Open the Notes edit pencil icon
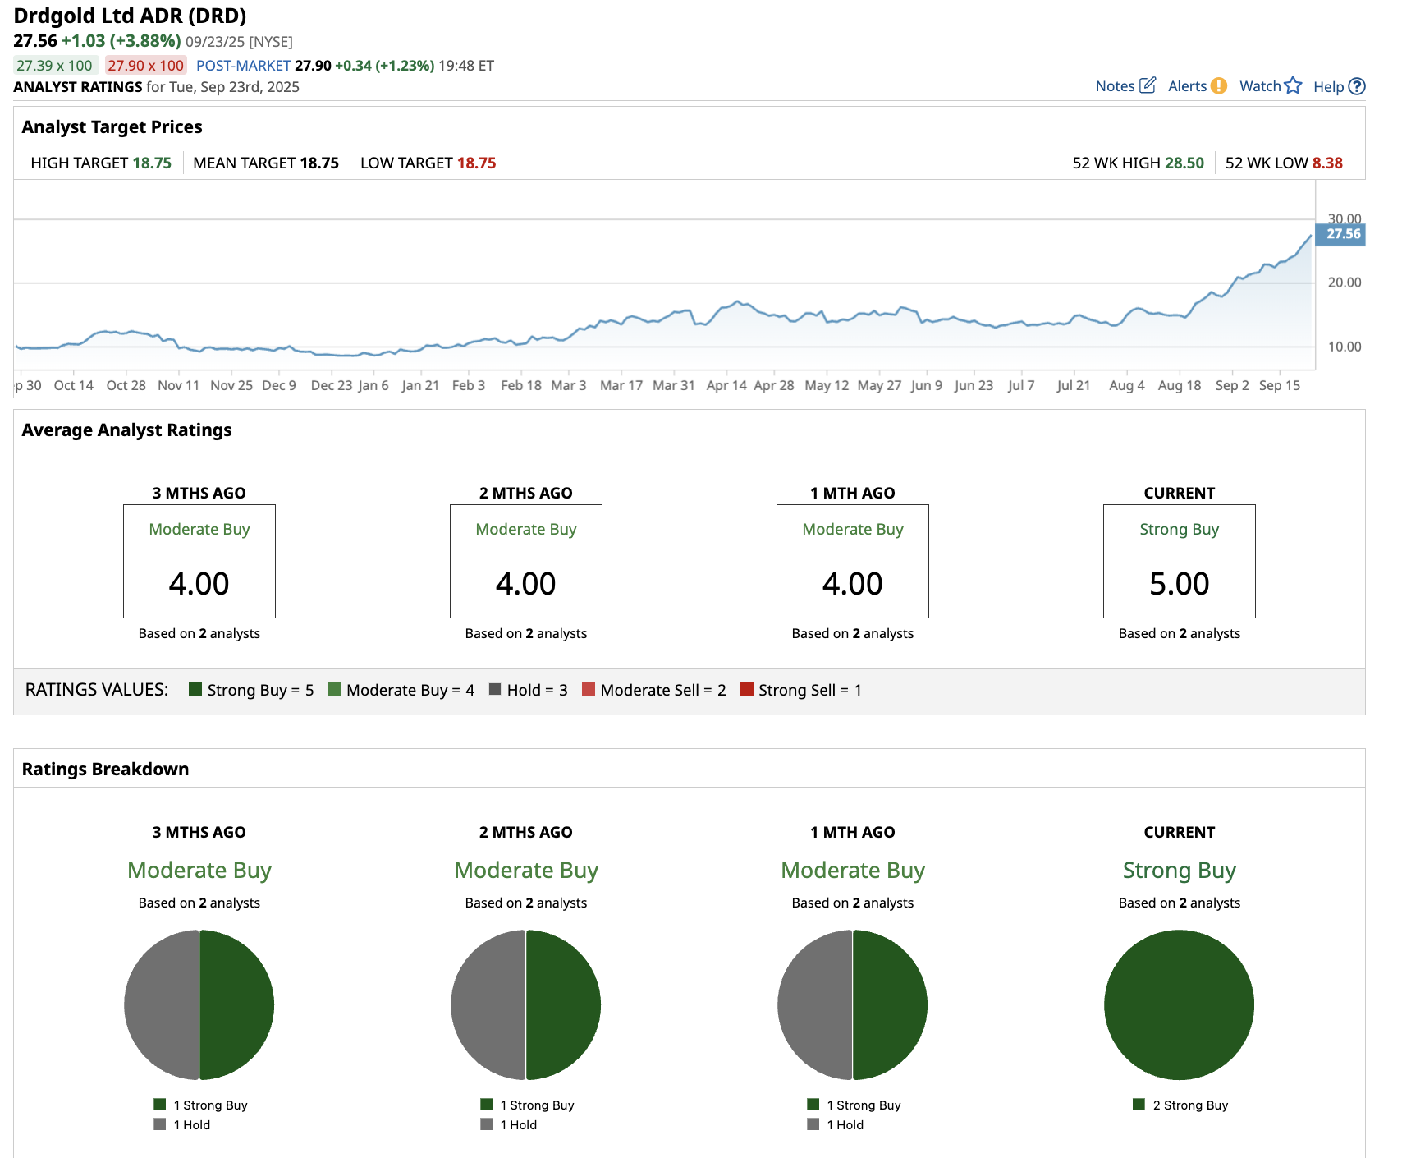The width and height of the screenshot is (1402, 1158). 1148,85
